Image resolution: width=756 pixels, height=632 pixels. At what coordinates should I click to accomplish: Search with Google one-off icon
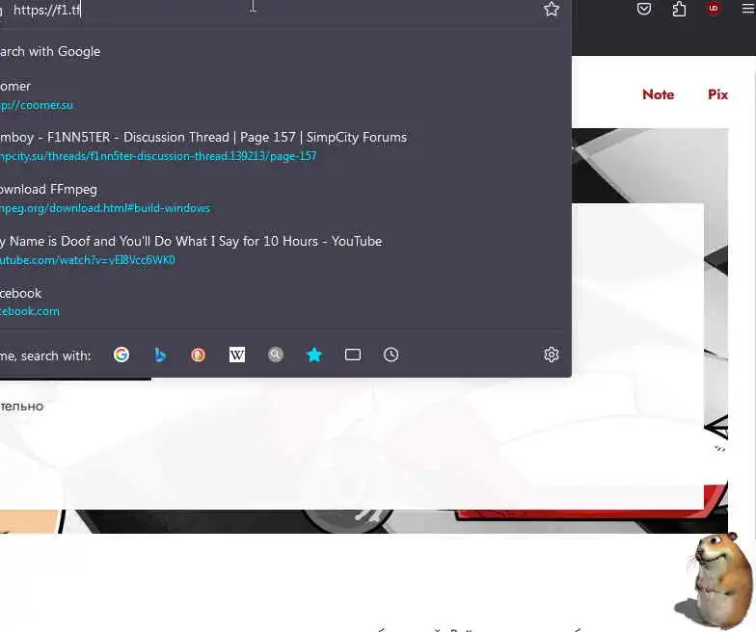click(121, 355)
